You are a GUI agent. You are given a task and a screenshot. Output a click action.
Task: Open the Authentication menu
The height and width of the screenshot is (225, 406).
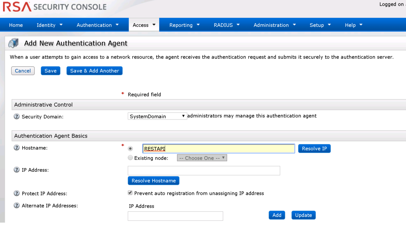pyautogui.click(x=97, y=25)
